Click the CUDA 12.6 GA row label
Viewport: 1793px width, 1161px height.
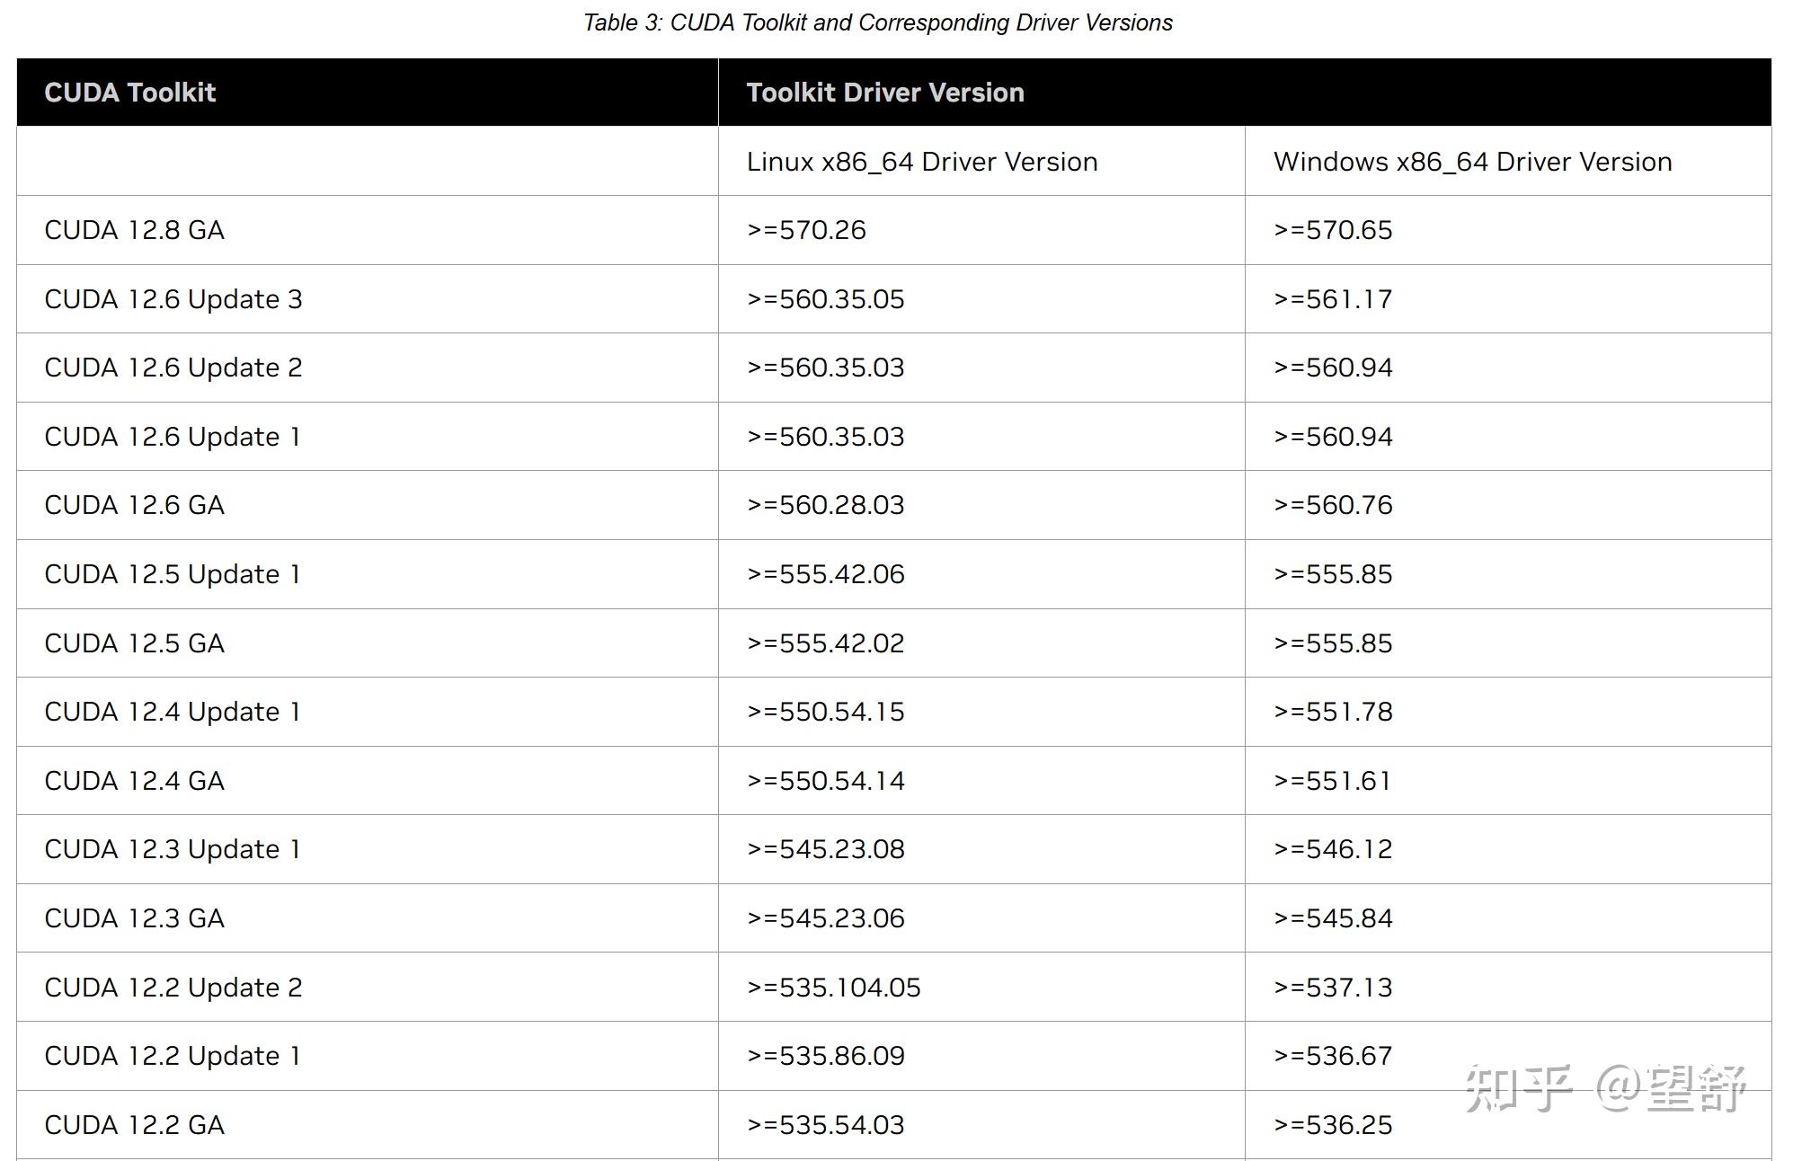click(134, 505)
